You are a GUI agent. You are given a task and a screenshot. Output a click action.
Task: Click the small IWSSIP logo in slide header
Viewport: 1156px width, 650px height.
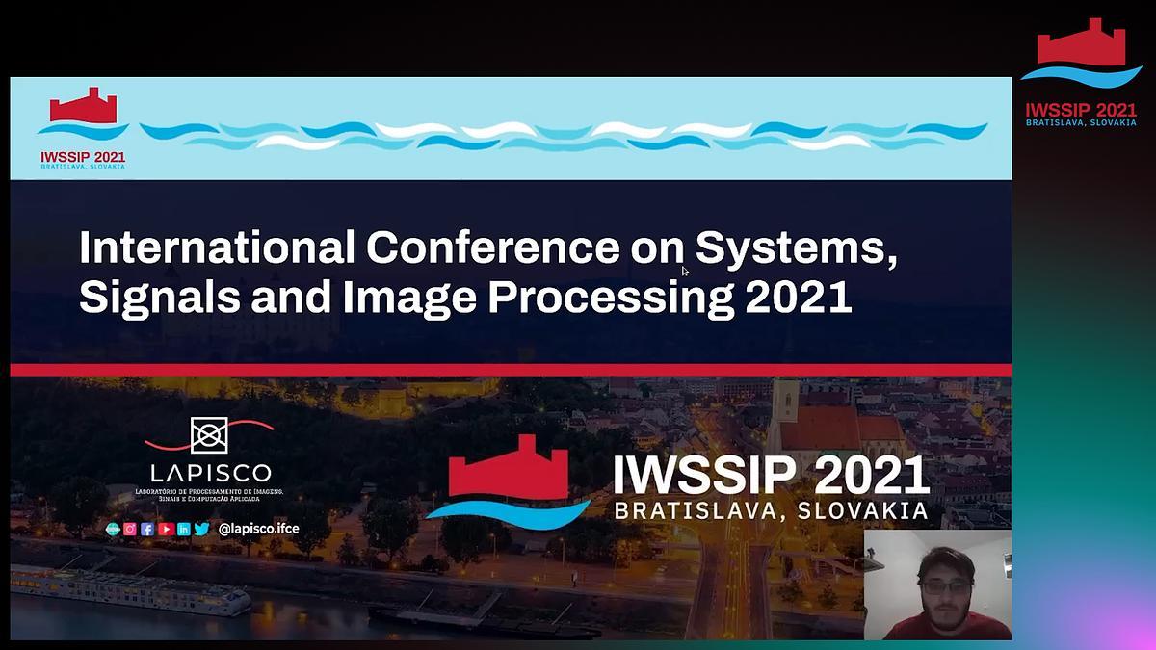[x=83, y=128]
